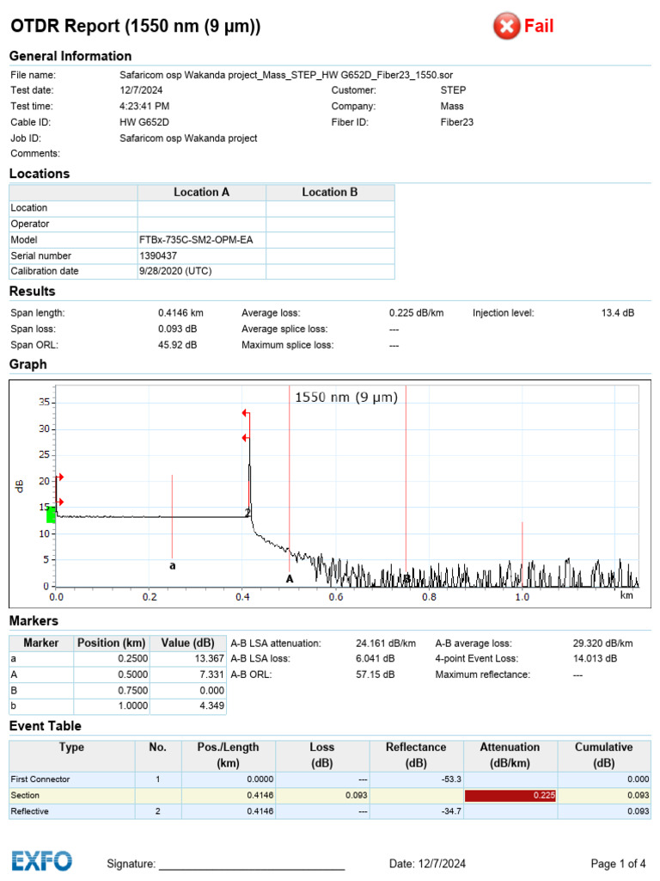Click the Customer value STEP
Image resolution: width=660 pixels, height=881 pixels.
tap(454, 89)
